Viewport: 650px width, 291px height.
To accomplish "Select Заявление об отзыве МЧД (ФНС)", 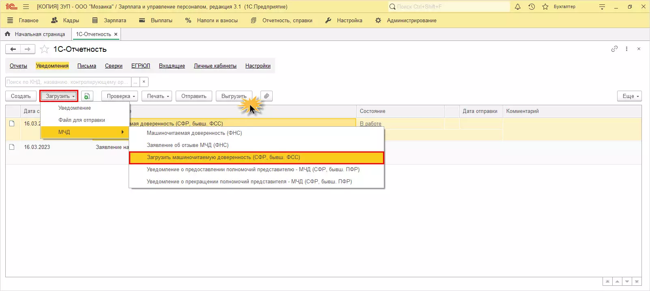I will tap(256, 145).
